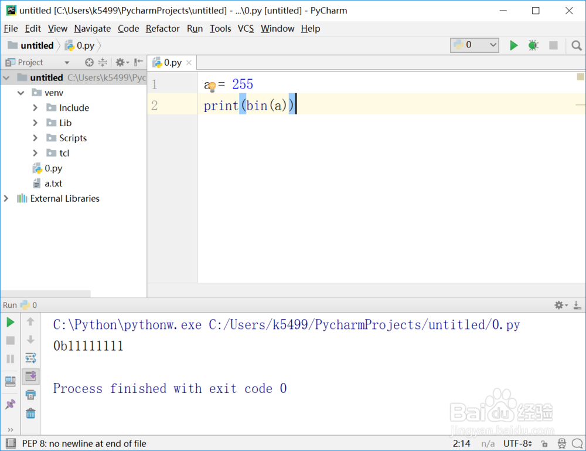Open the Navigate menu

click(x=93, y=29)
